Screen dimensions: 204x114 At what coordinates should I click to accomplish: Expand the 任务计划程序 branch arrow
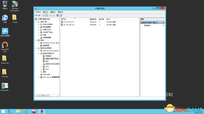coord(39,24)
